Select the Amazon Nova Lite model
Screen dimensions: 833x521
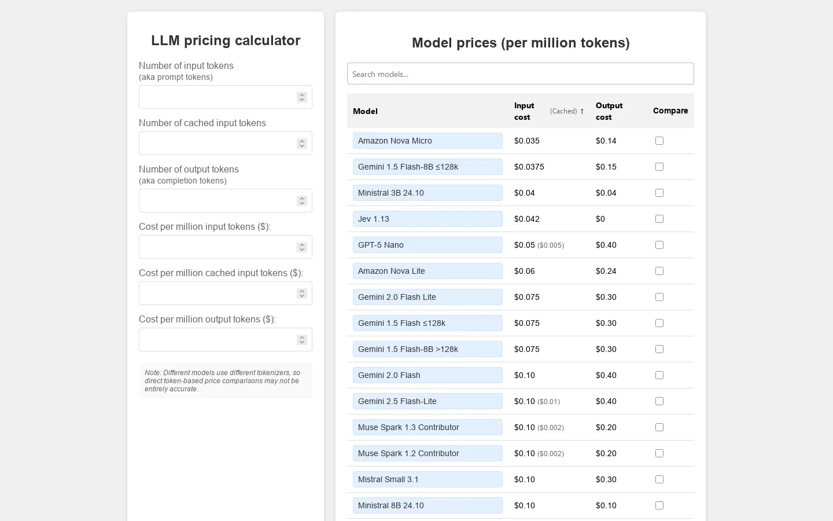pos(427,271)
